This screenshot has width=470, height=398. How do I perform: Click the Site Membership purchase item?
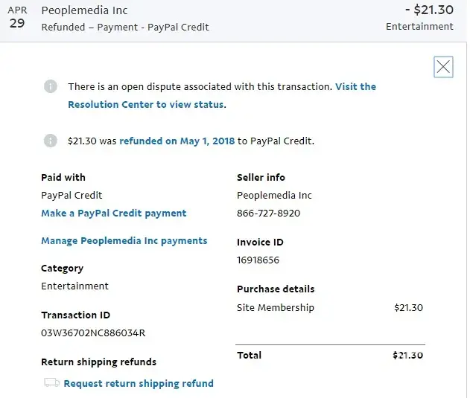tap(276, 307)
